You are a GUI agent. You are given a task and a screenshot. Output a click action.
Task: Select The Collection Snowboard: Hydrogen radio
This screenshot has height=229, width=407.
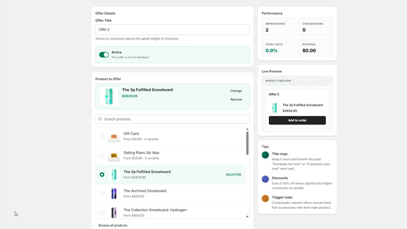click(102, 213)
